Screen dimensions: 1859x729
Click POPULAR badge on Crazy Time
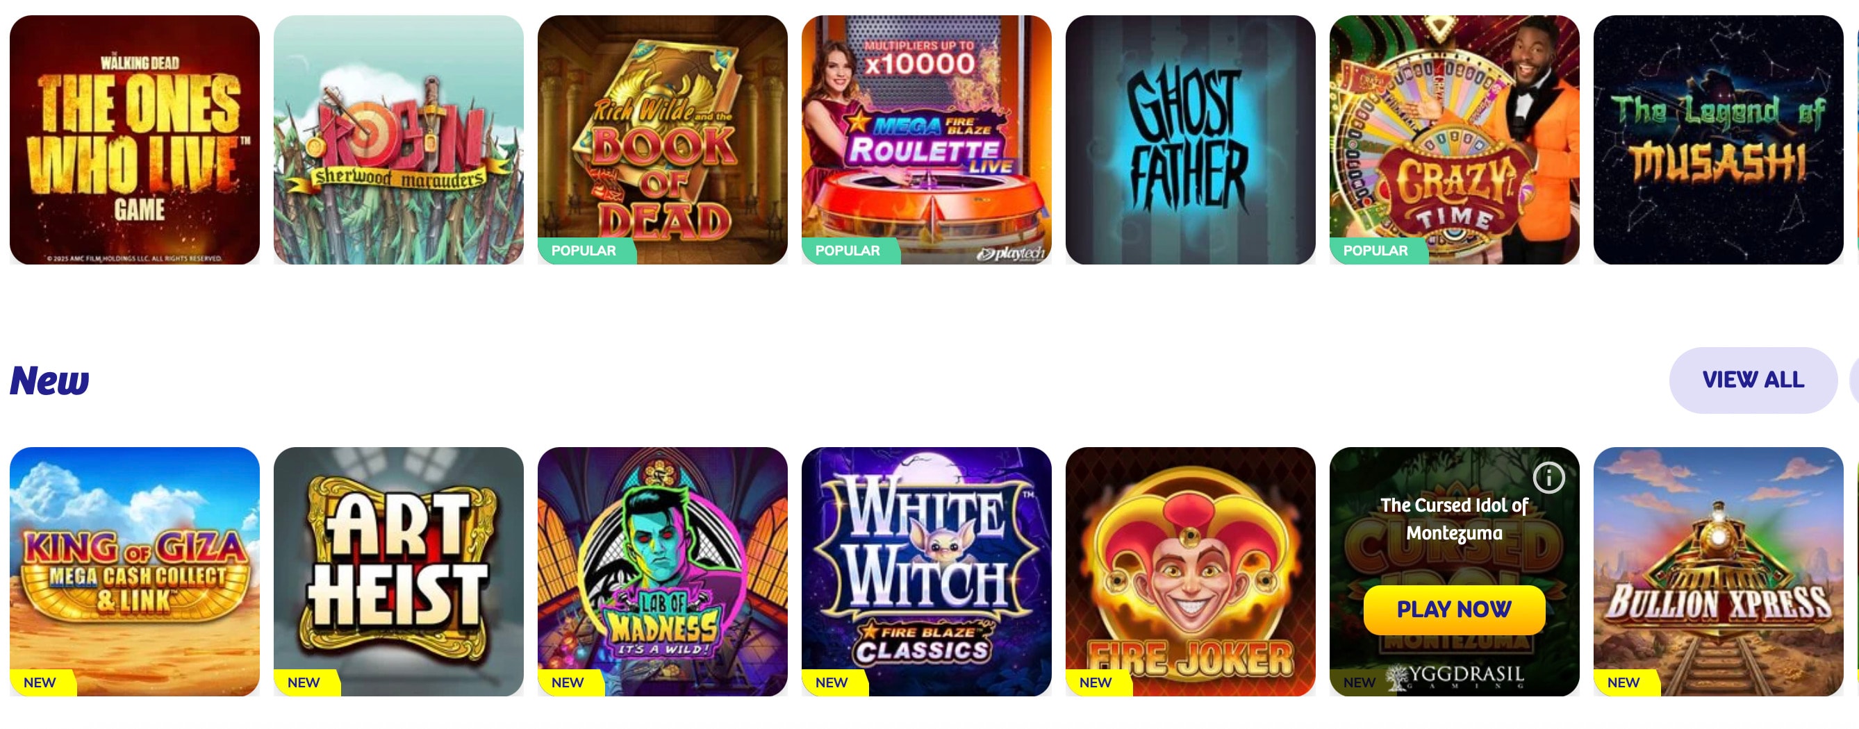1378,251
